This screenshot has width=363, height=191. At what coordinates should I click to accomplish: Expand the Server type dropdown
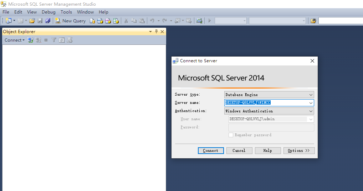pos(311,95)
